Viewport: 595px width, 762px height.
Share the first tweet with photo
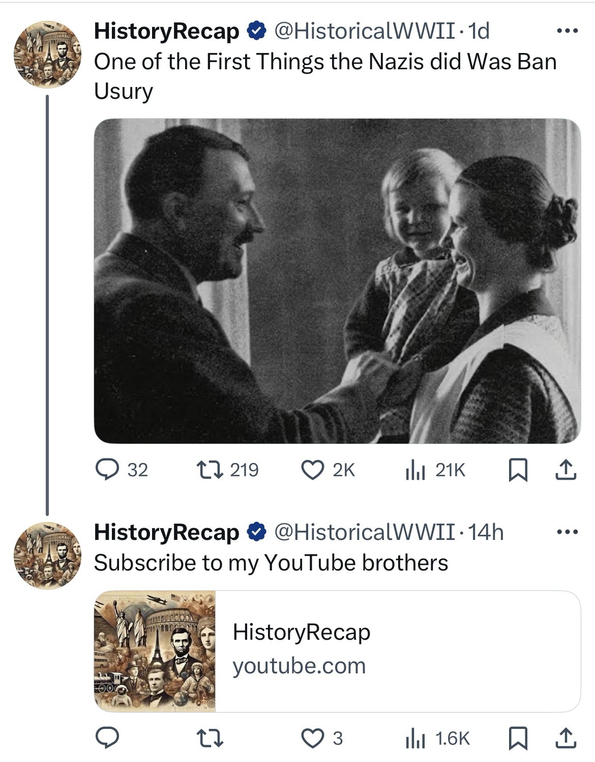(x=566, y=470)
